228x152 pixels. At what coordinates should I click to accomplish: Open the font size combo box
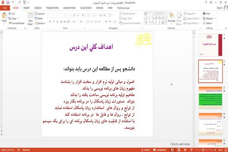69,15
